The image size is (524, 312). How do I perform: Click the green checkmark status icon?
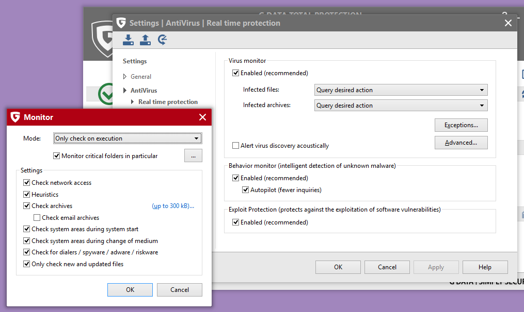point(107,94)
